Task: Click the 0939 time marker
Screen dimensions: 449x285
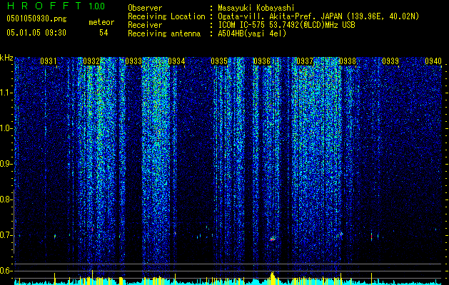Action: [x=390, y=61]
